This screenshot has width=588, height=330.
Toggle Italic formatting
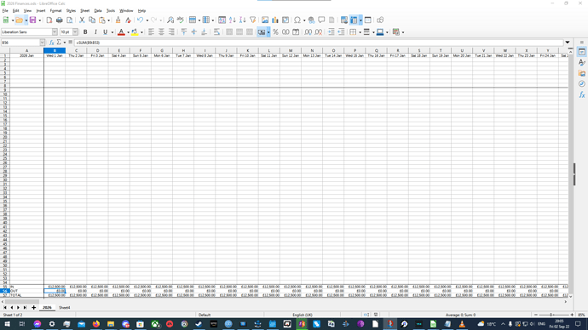(95, 32)
